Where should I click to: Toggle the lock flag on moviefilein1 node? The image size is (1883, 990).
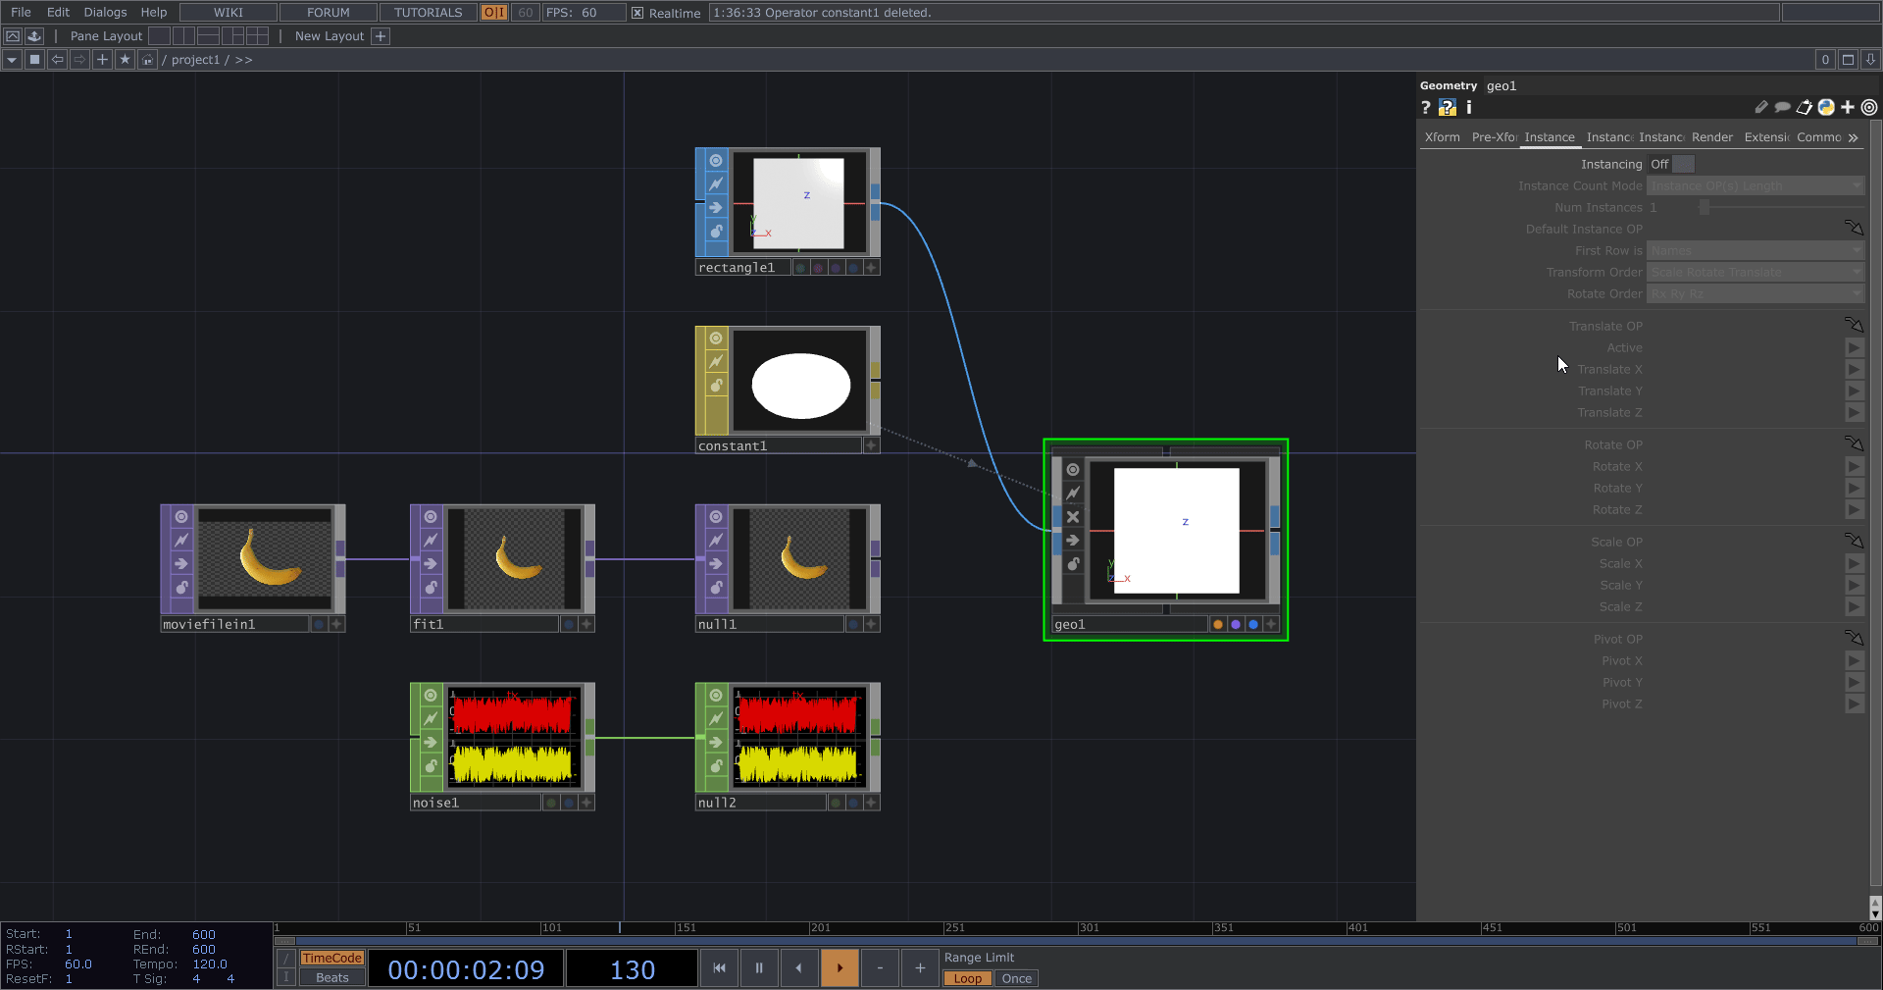point(181,588)
